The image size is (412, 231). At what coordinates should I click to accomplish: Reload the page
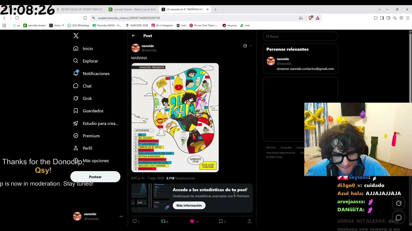(x=17, y=18)
